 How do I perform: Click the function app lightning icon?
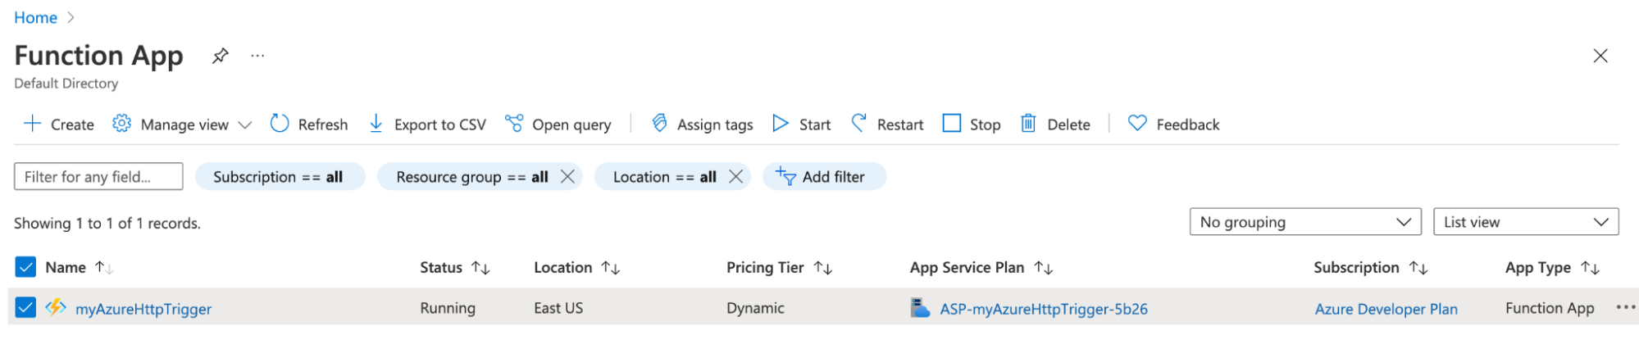pos(56,307)
